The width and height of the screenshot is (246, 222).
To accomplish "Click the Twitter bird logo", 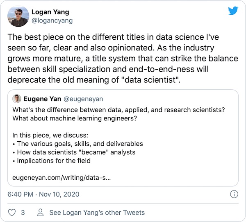I will [x=233, y=11].
